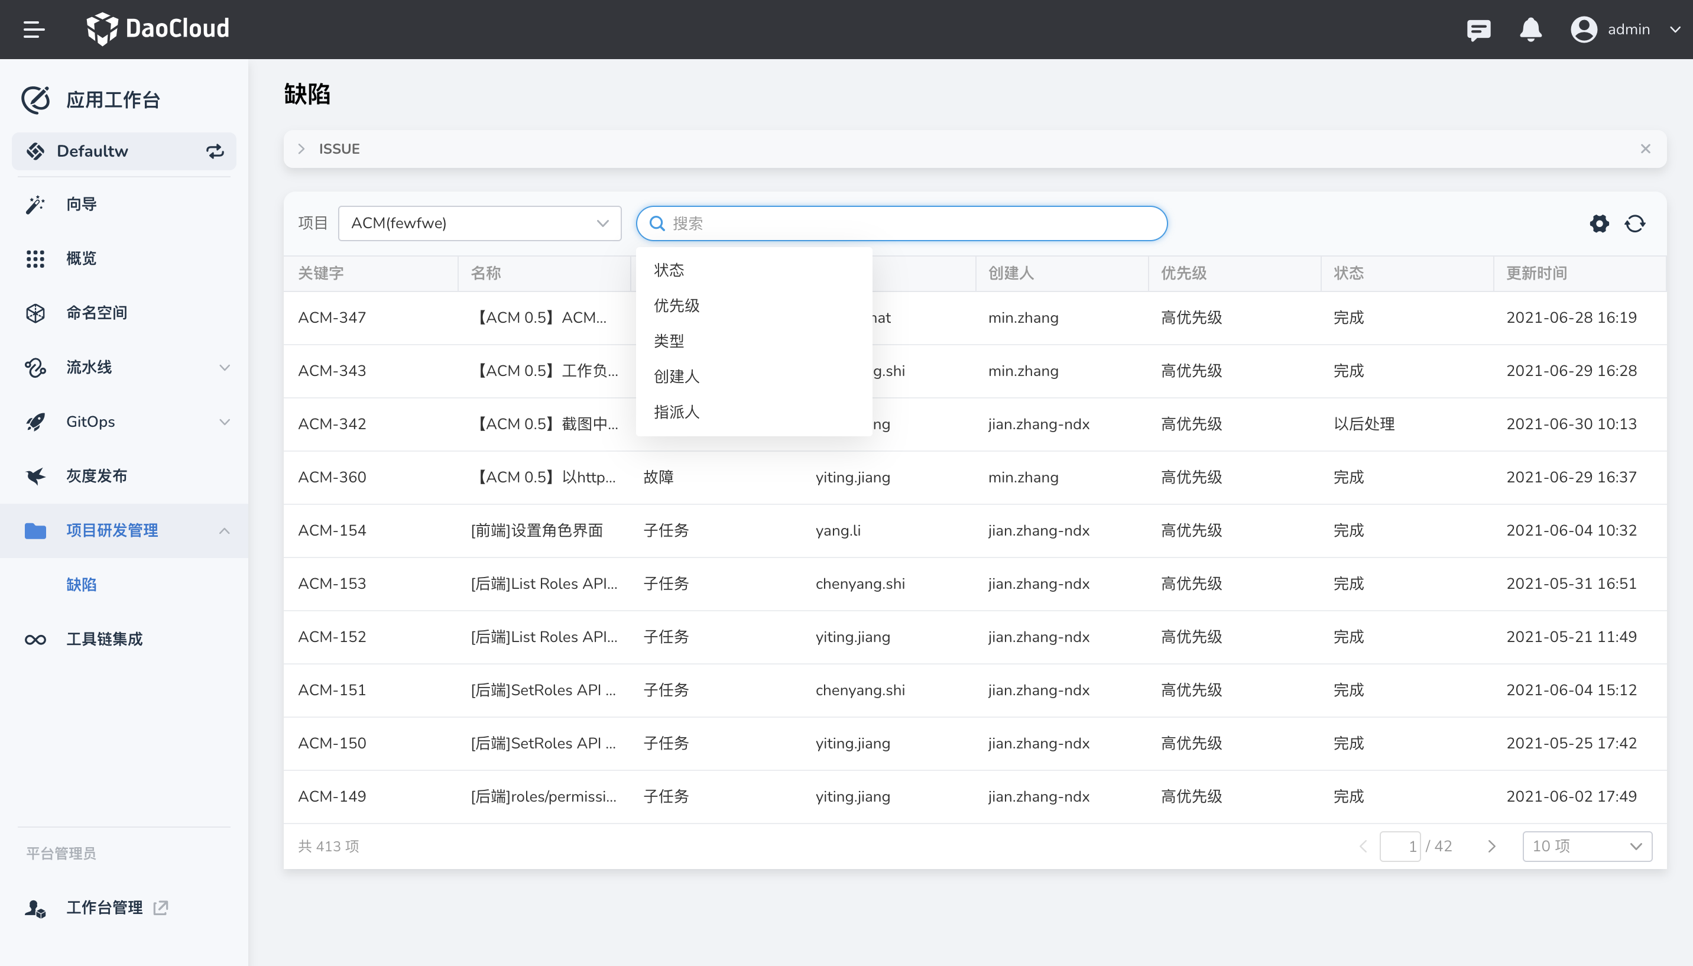Click the 概览 grid icon
Screen dimensions: 1693x966
35,259
